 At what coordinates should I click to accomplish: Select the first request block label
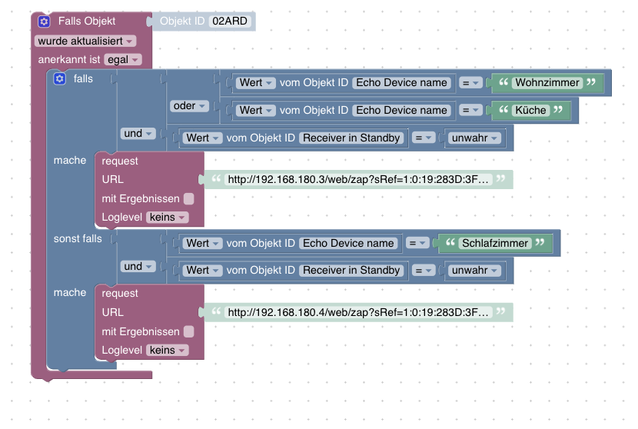120,161
